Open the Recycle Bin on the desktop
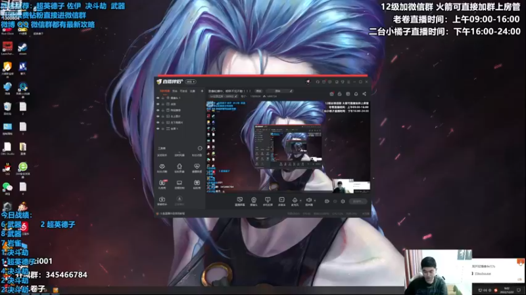This screenshot has width=526, height=295. [7, 109]
